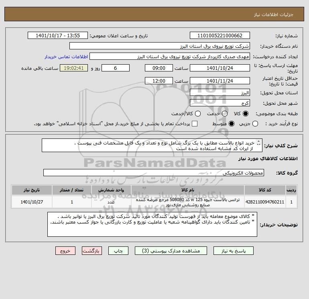Click the جزئیات اطلاعات نیاز header title
This screenshot has width=309, height=299.
pos(273,14)
